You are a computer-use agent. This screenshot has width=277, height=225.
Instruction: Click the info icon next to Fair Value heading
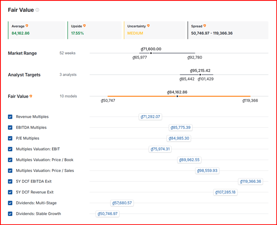click(x=37, y=10)
